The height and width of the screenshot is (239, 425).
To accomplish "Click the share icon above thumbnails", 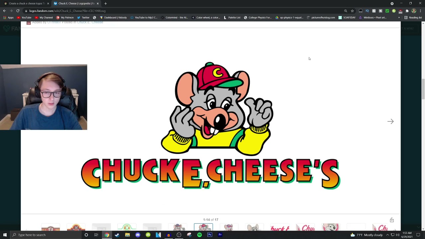I will [392, 220].
